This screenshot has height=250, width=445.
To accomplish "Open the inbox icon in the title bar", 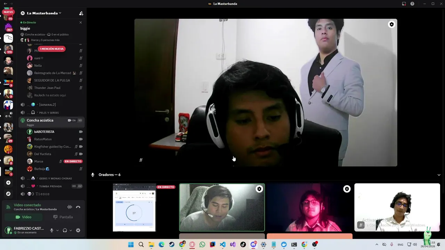I will [404, 4].
